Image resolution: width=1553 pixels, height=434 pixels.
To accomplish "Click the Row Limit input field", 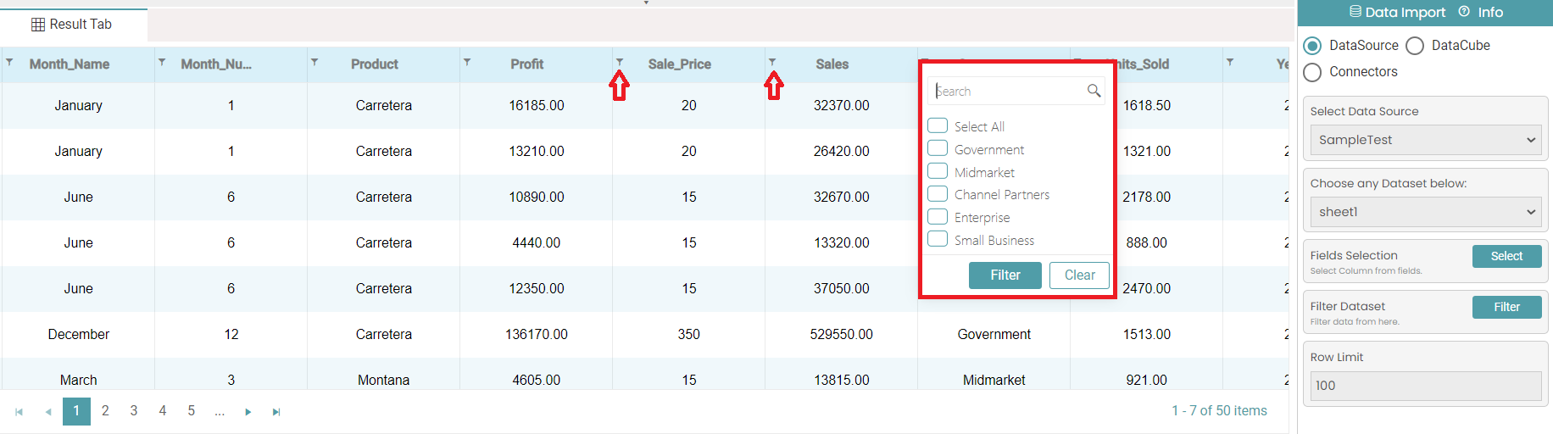I will tap(1426, 386).
